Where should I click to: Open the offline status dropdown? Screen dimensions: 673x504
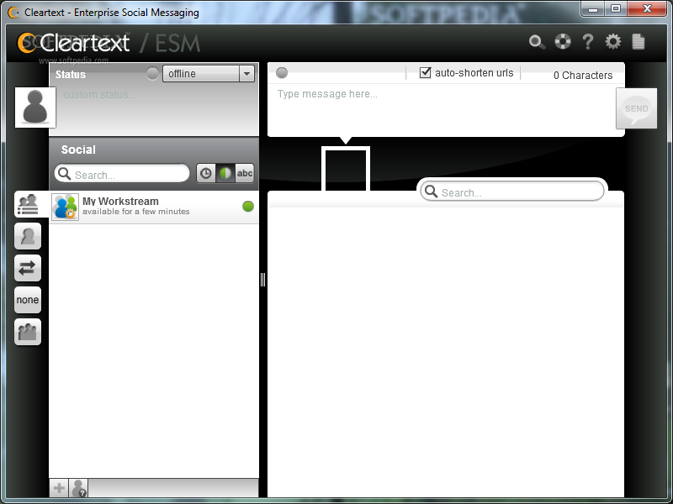pyautogui.click(x=209, y=74)
